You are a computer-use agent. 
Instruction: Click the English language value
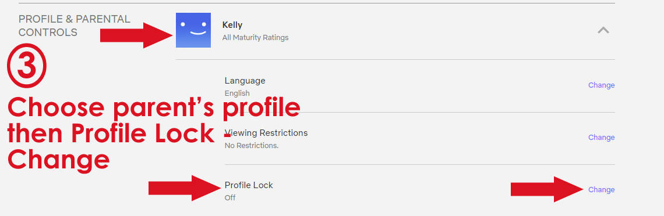[237, 93]
